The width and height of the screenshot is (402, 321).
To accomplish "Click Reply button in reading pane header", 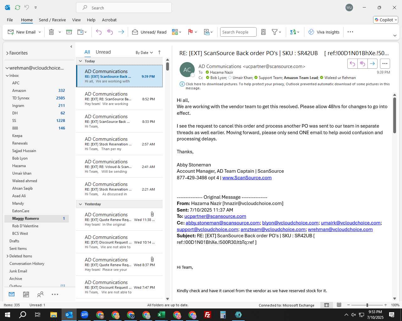I will click(x=352, y=64).
